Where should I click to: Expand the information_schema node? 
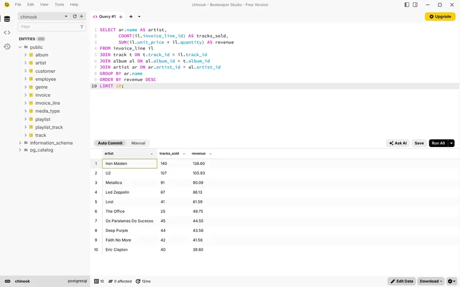pyautogui.click(x=20, y=143)
